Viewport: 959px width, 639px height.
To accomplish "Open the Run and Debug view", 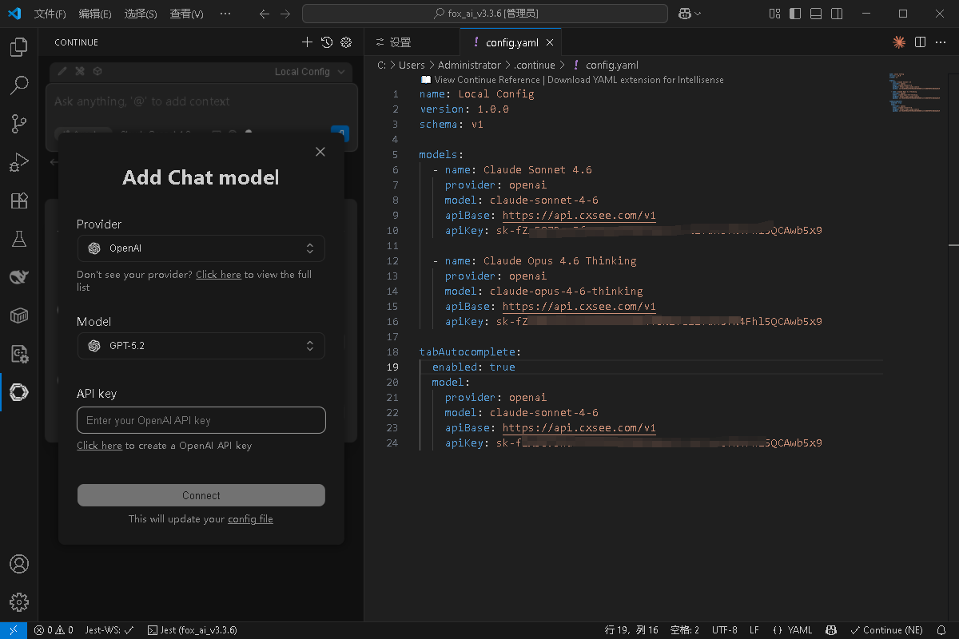I will point(18,162).
